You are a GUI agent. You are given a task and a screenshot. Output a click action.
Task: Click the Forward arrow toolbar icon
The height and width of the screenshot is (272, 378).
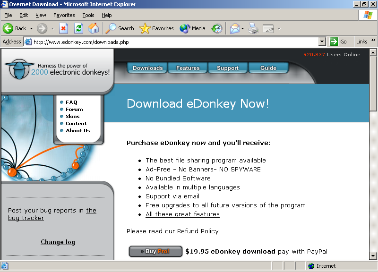tap(42, 28)
